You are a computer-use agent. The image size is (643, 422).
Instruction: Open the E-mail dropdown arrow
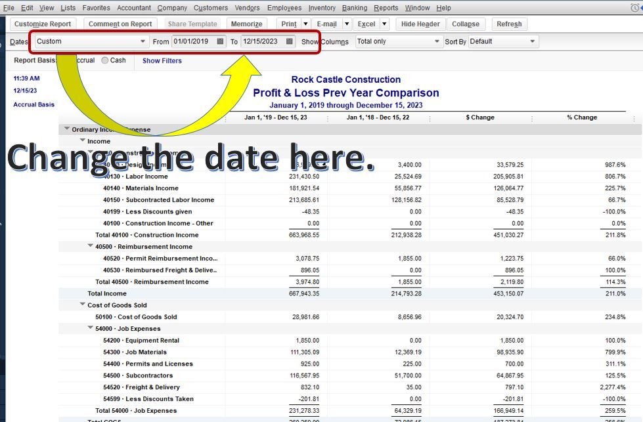347,24
